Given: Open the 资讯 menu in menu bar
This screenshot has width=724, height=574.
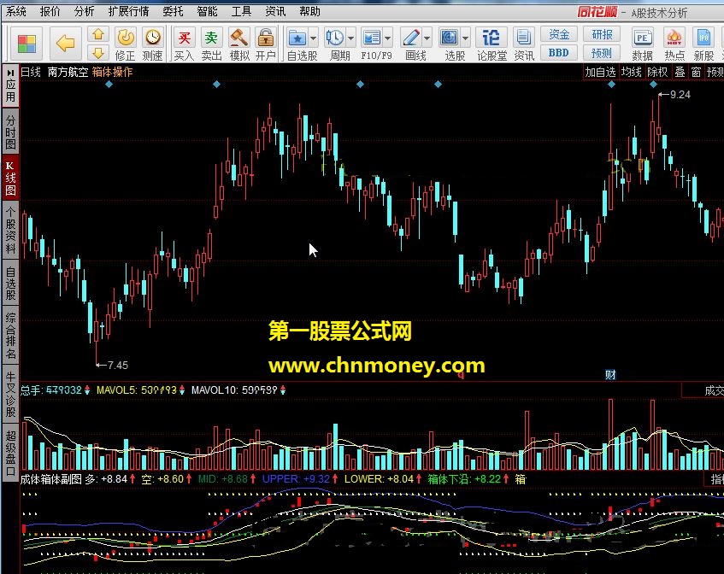Looking at the screenshot, I should tap(275, 11).
